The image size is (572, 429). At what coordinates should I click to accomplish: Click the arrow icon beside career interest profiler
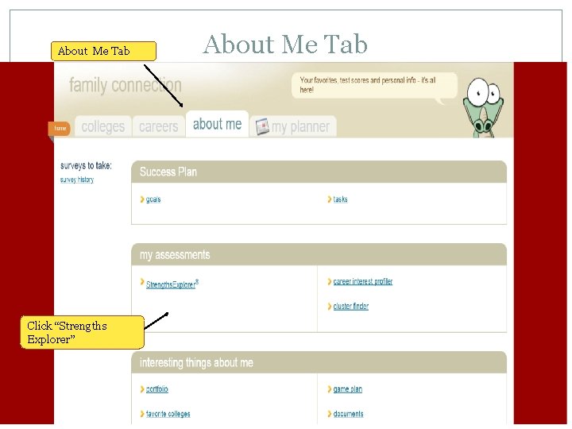tap(330, 281)
